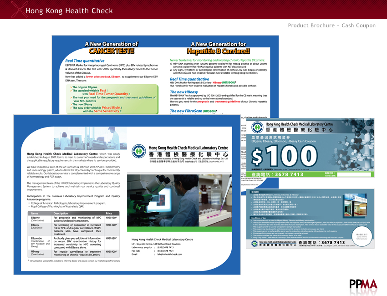Click the small logo at the coupon back footer
This screenshot has height=296, width=387.
point(255,244)
